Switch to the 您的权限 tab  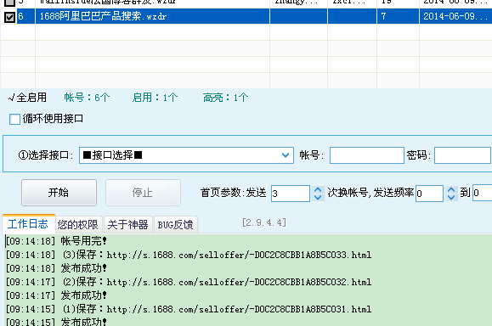[78, 225]
